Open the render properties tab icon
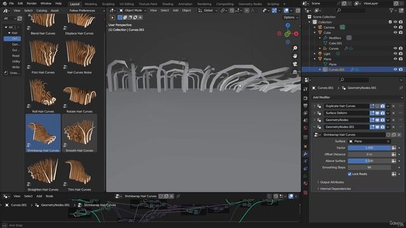This screenshot has width=406, height=228. tap(306, 99)
